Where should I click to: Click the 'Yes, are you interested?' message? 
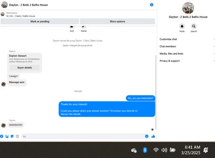point(141,98)
